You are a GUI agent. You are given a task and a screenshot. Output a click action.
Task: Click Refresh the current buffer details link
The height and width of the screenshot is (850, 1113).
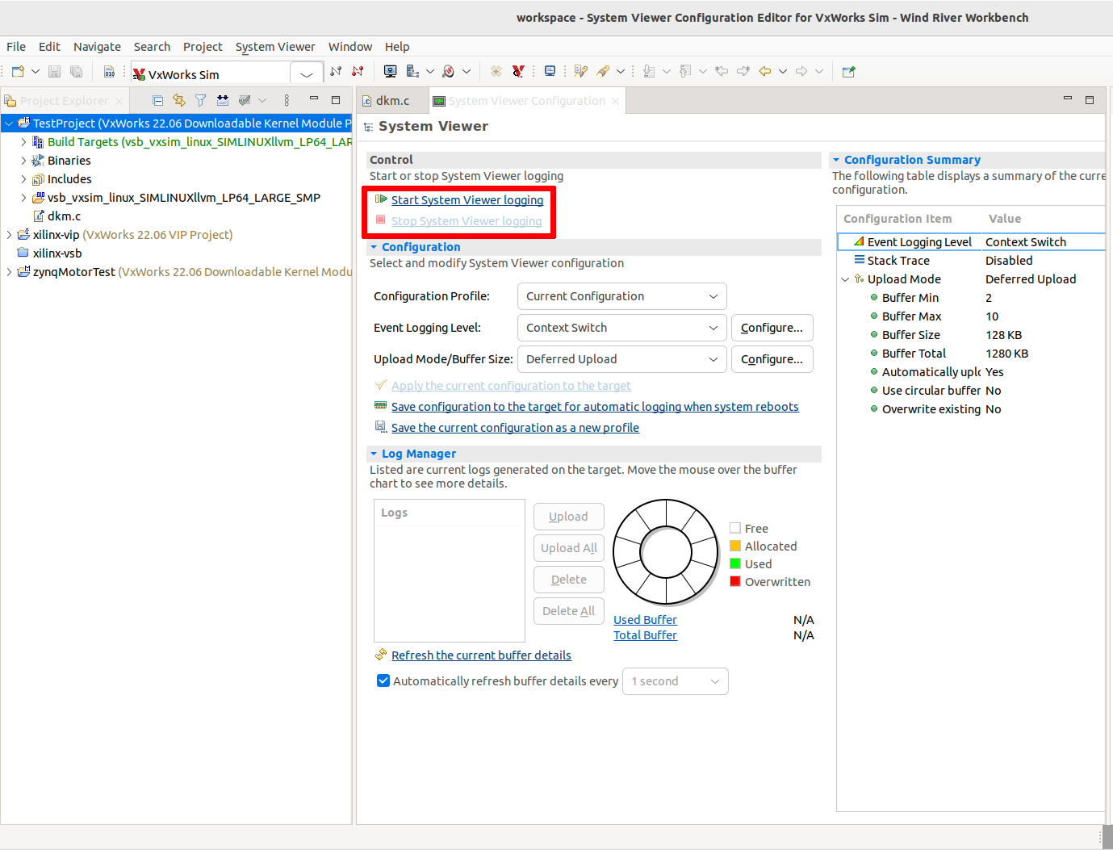pos(481,655)
